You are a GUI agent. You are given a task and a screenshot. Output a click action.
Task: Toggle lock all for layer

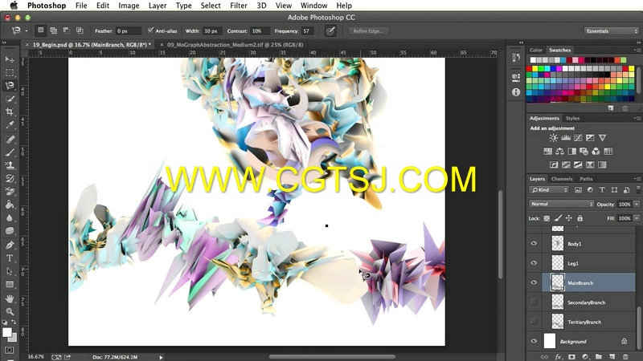tap(580, 218)
